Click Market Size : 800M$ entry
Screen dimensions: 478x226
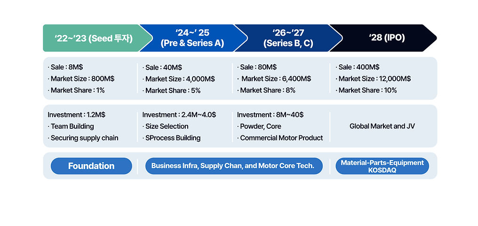coord(82,78)
